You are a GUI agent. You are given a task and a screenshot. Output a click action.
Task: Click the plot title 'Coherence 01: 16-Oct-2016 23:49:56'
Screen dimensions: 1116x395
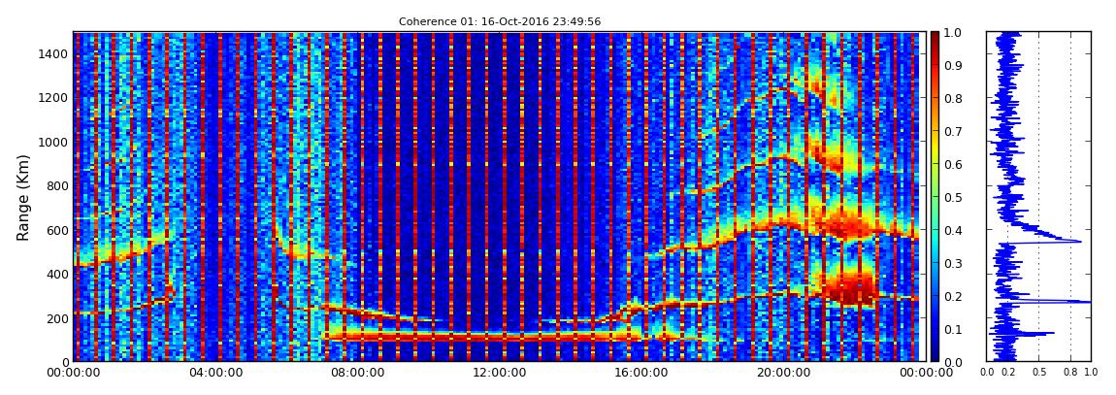pyautogui.click(x=500, y=21)
